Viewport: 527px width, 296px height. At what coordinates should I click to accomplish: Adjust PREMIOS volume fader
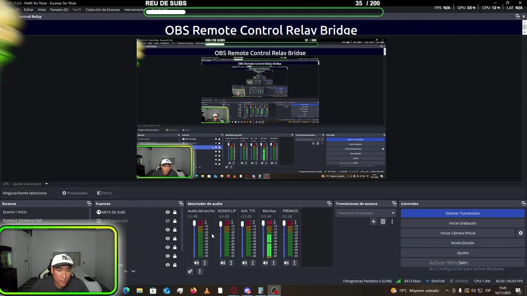point(284,223)
